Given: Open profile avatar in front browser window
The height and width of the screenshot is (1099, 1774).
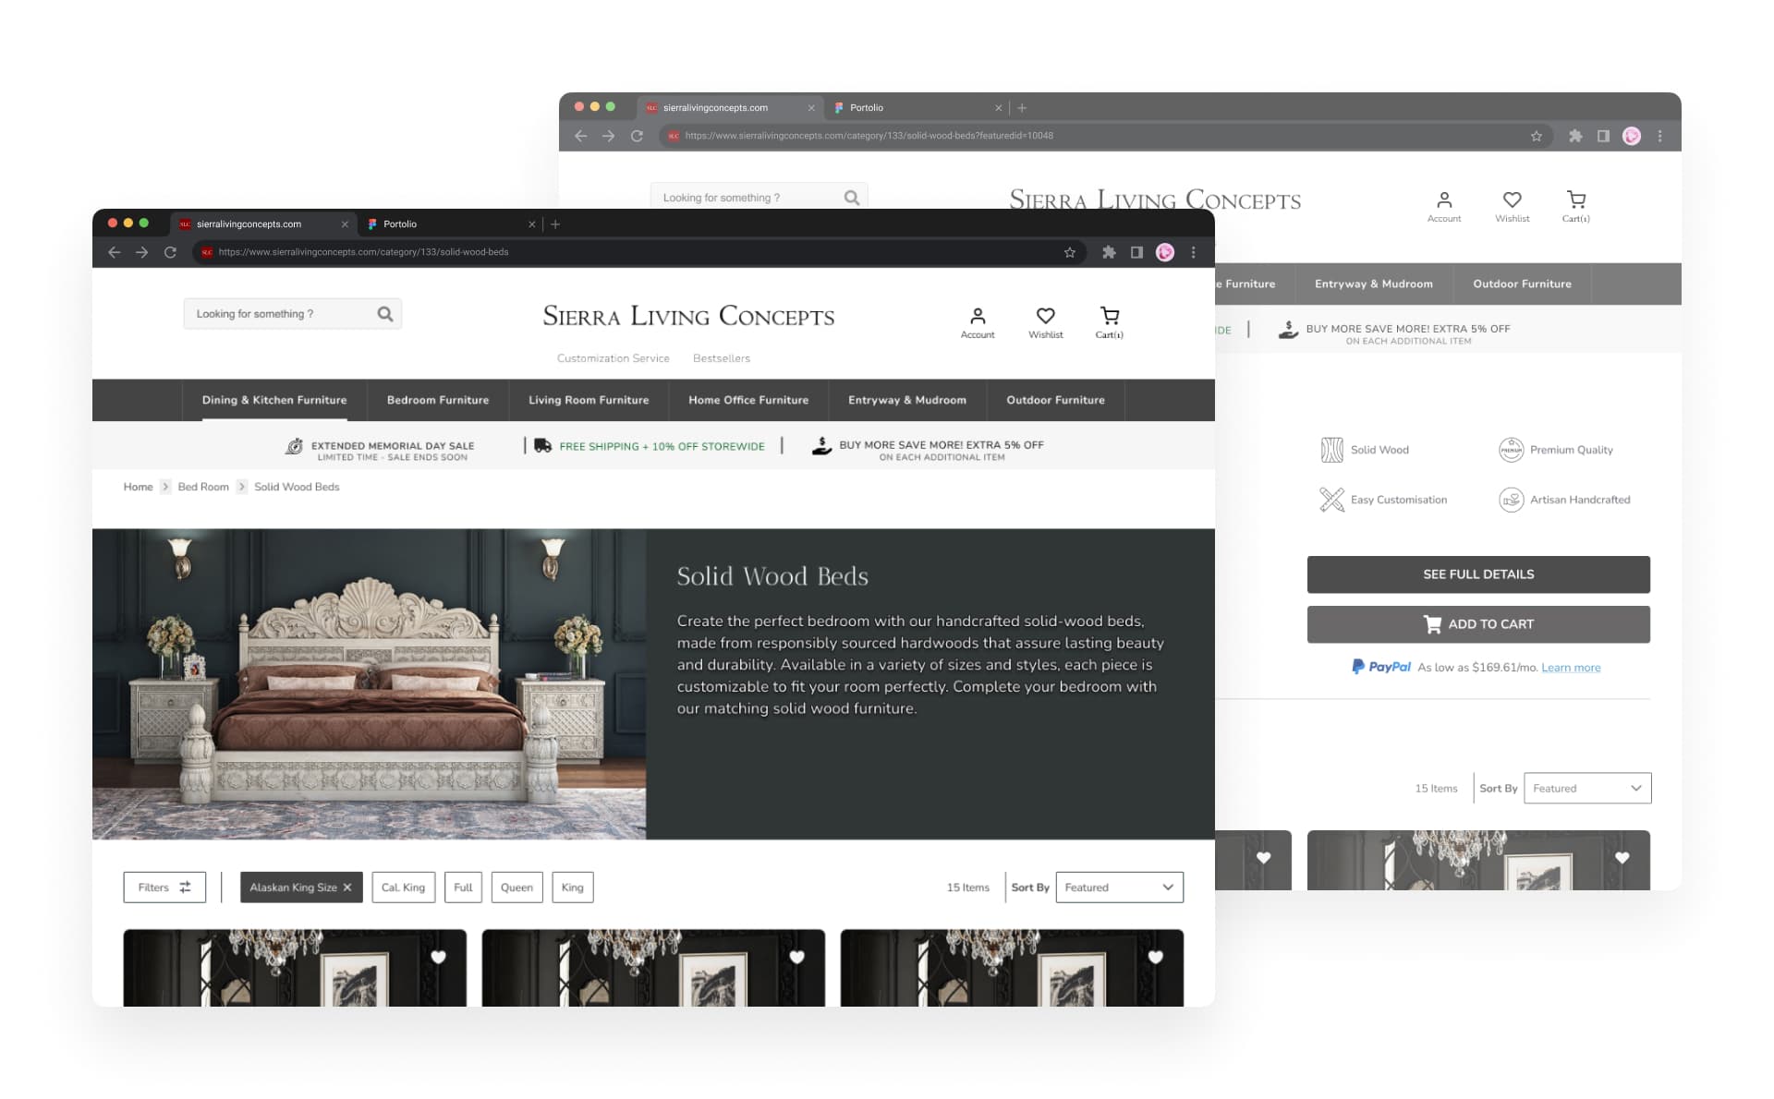Looking at the screenshot, I should tap(1165, 252).
